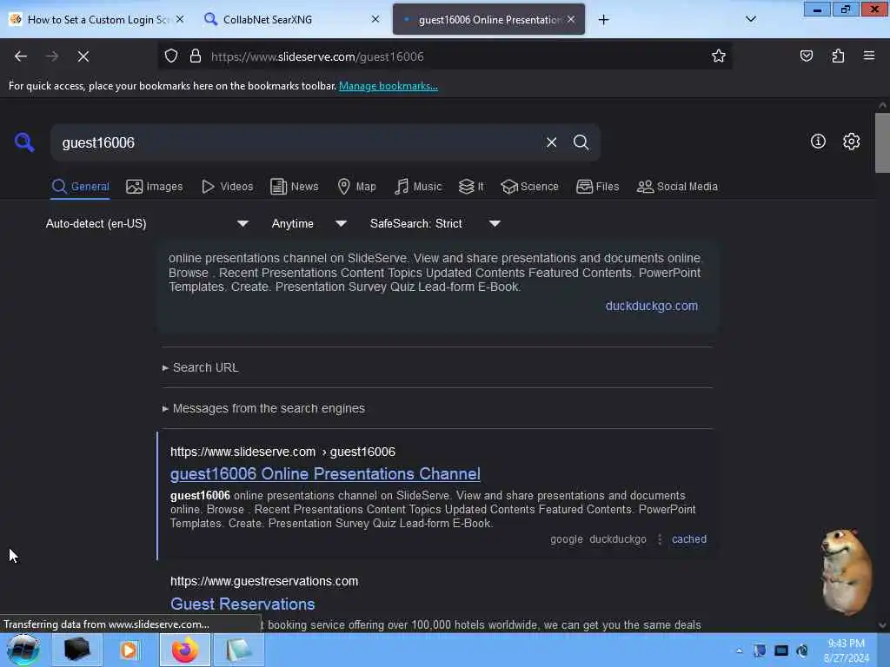The height and width of the screenshot is (667, 890).
Task: Click the guestreservations.com URL text
Action: click(264, 581)
